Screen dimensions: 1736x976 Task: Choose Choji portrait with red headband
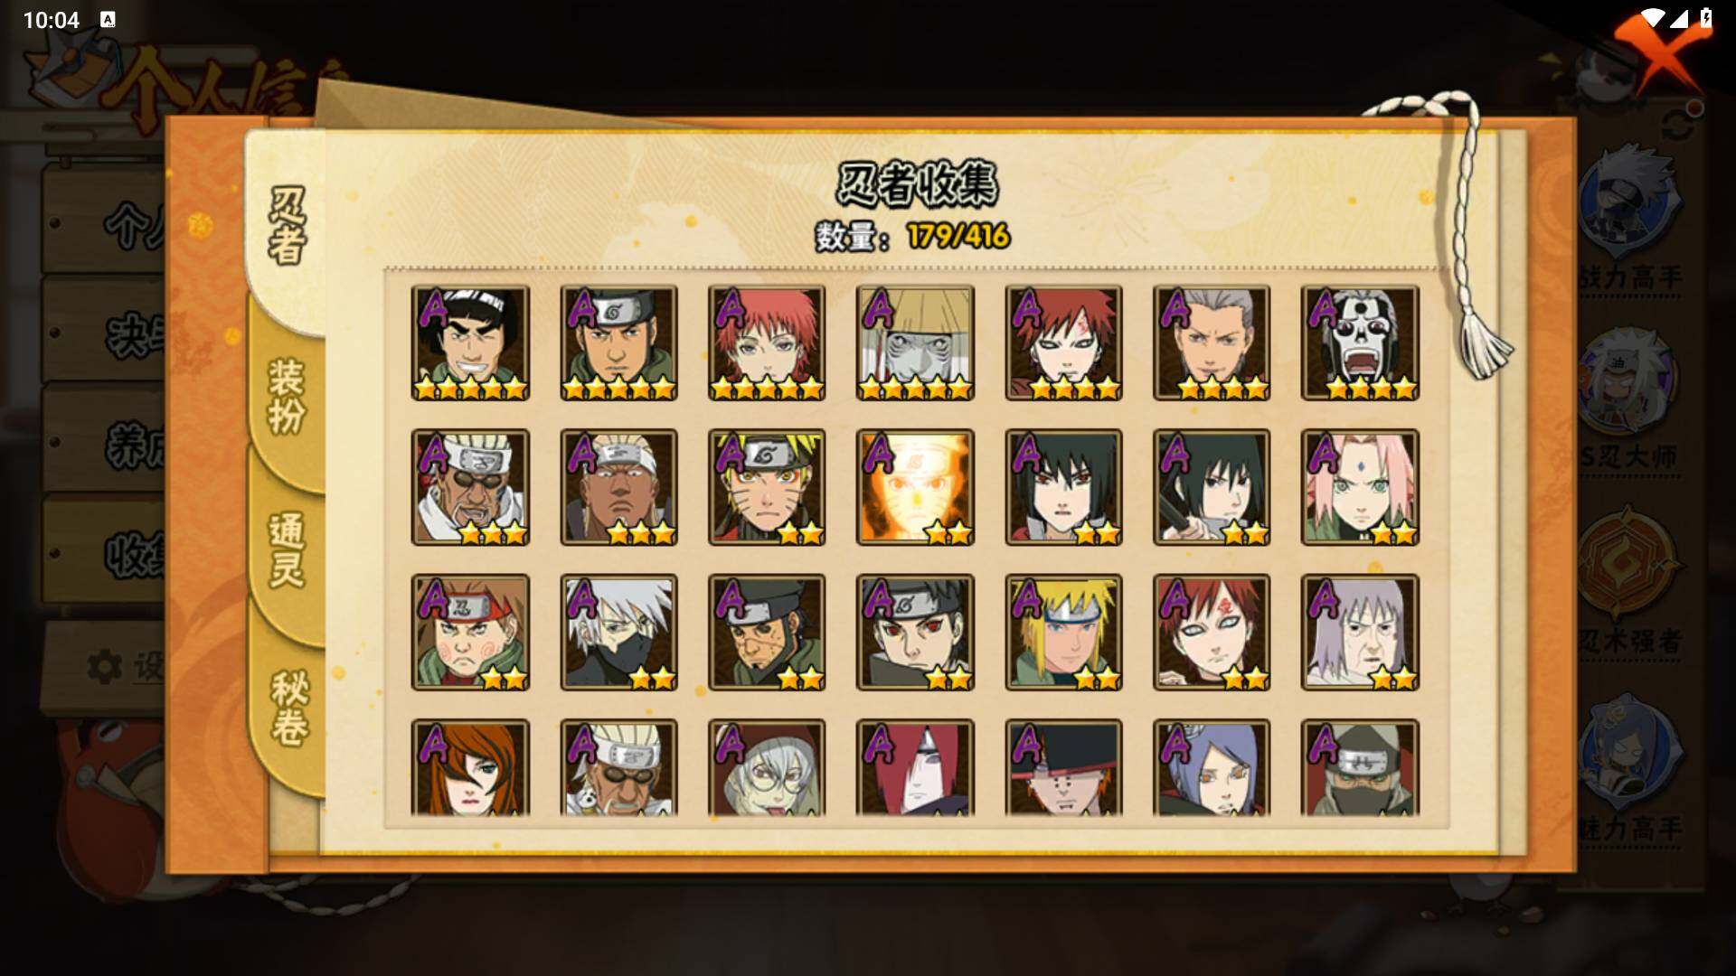coord(470,633)
